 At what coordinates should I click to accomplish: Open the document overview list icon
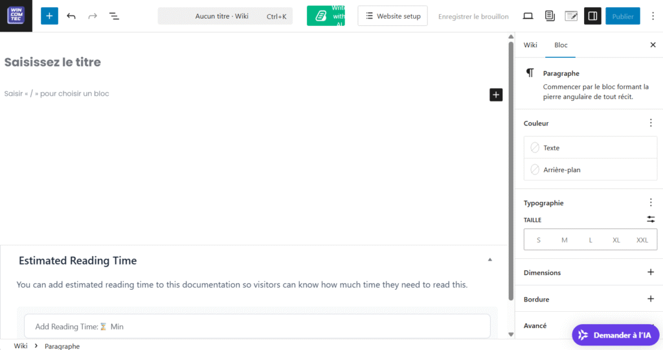point(114,16)
